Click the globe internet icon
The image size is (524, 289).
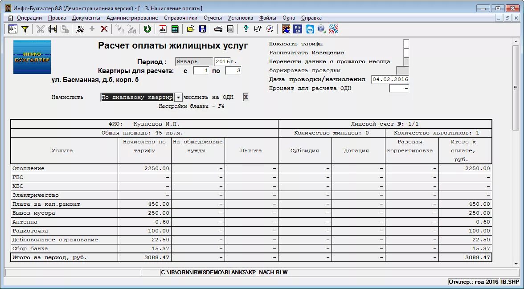click(x=322, y=29)
